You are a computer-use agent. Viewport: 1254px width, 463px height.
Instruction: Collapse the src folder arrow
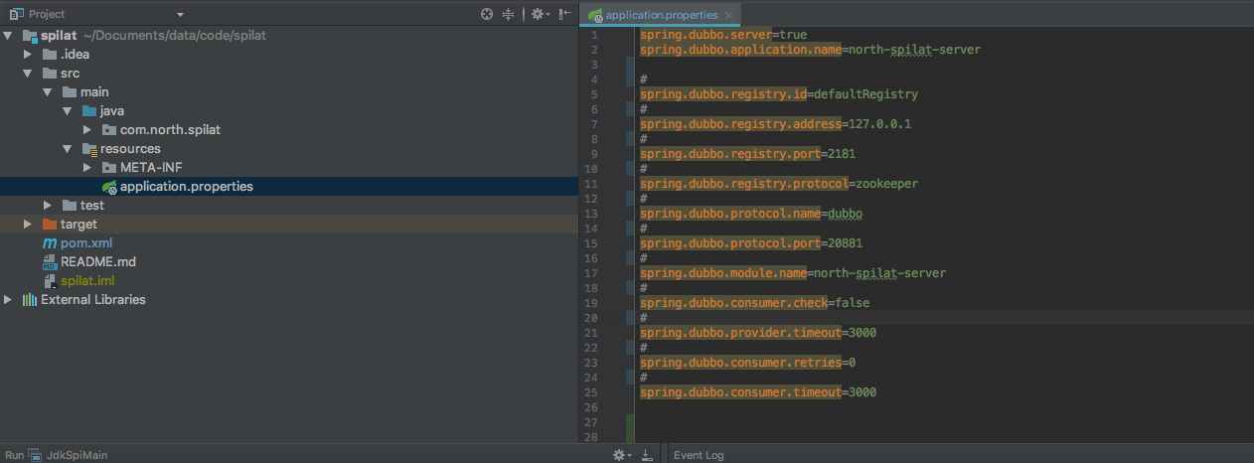pos(29,74)
